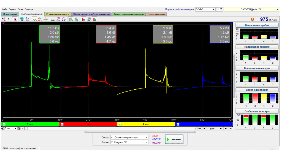Zoom out with the minus icon beside 5 мс

[x=3, y=129]
